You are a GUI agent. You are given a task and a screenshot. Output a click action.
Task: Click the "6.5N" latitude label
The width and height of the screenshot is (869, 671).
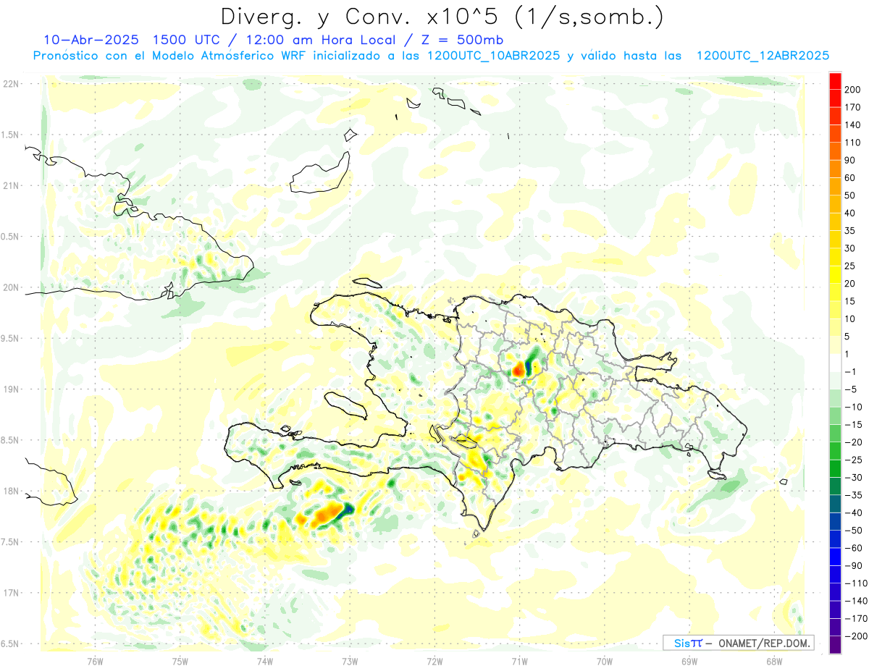coord(10,643)
